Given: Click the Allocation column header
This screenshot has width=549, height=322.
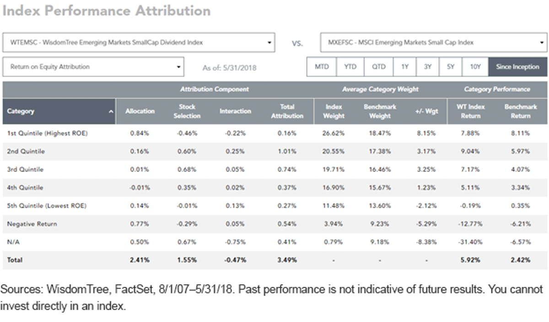Looking at the screenshot, I should tap(140, 111).
